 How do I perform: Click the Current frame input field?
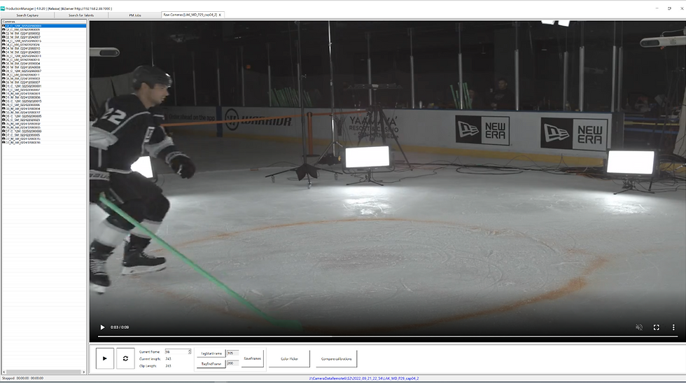(x=176, y=351)
